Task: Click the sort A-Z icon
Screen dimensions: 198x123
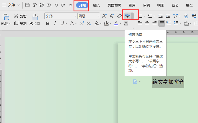Action: coord(186,16)
